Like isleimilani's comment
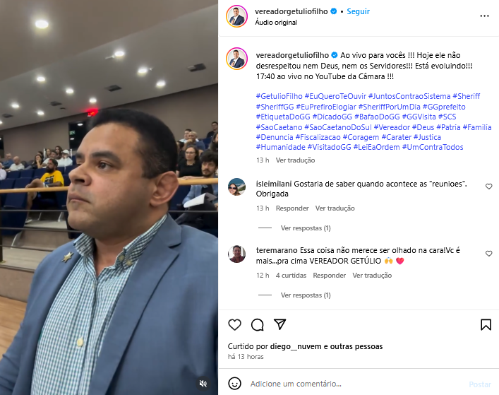This screenshot has width=499, height=395. pos(489,187)
